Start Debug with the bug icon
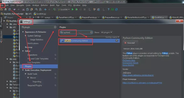 (x=77, y=9)
